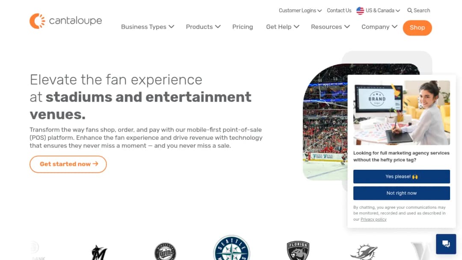Click the Seattle Mariners logo
462x260 pixels.
click(231, 248)
